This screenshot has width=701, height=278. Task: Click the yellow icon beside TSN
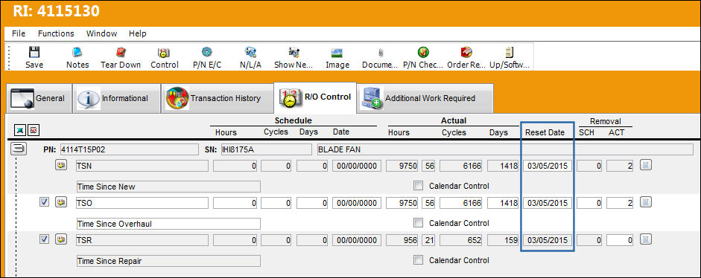click(61, 166)
